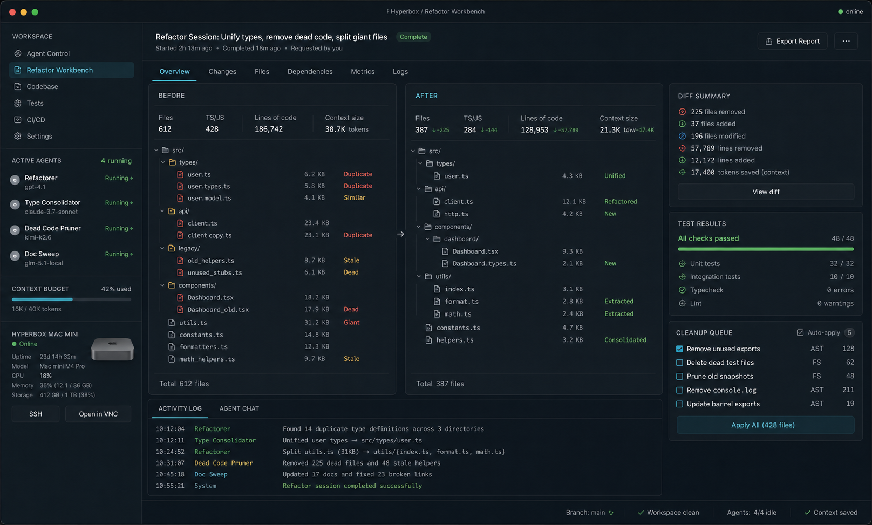Click the Export Report button

pos(792,41)
